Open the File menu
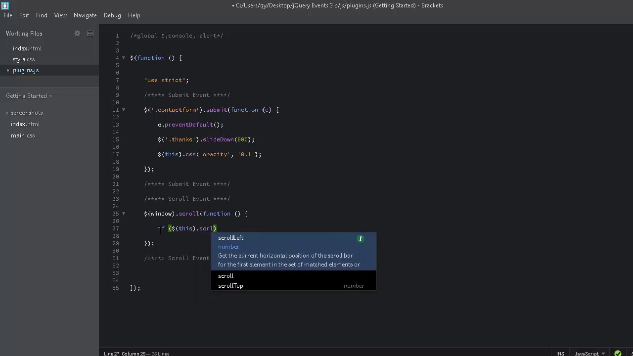The width and height of the screenshot is (633, 356). click(x=8, y=15)
